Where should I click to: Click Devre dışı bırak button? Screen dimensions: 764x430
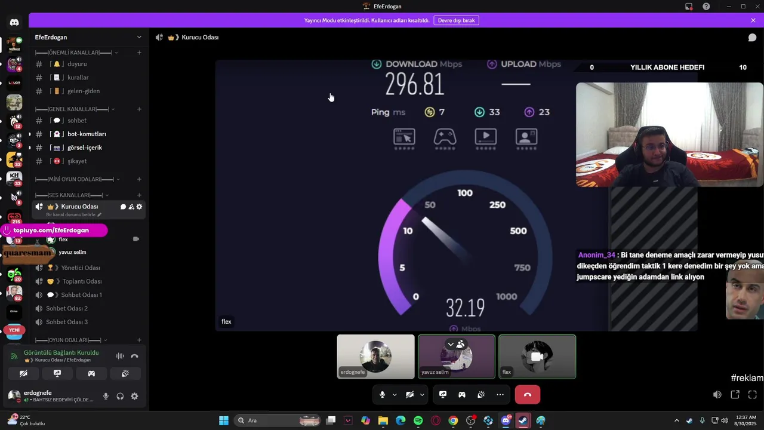point(456,20)
